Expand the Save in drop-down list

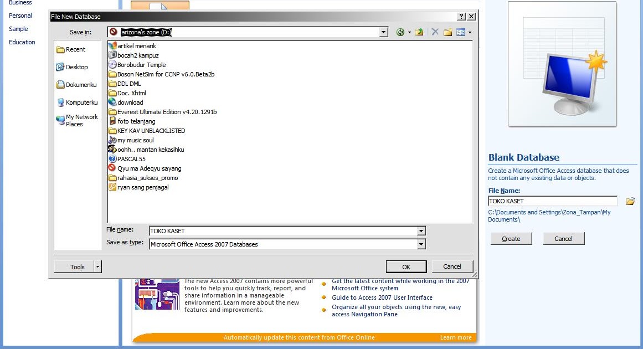(383, 32)
